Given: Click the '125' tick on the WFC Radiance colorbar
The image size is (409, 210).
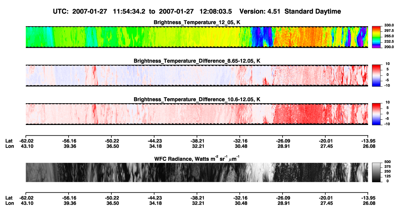Looking at the screenshot, I should (x=387, y=176).
